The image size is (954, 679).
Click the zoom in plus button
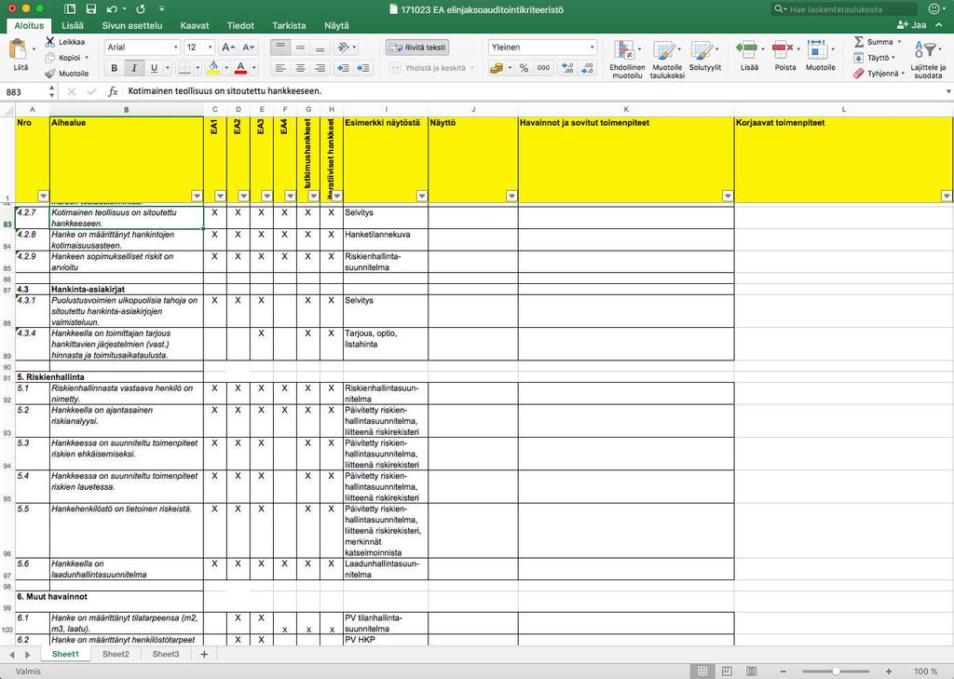tap(889, 672)
